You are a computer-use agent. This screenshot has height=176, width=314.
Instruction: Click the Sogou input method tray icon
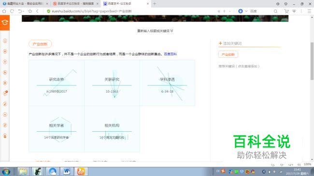[x=223, y=171]
